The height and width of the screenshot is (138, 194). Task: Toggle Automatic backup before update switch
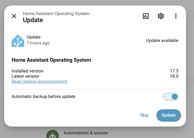pyautogui.click(x=171, y=97)
